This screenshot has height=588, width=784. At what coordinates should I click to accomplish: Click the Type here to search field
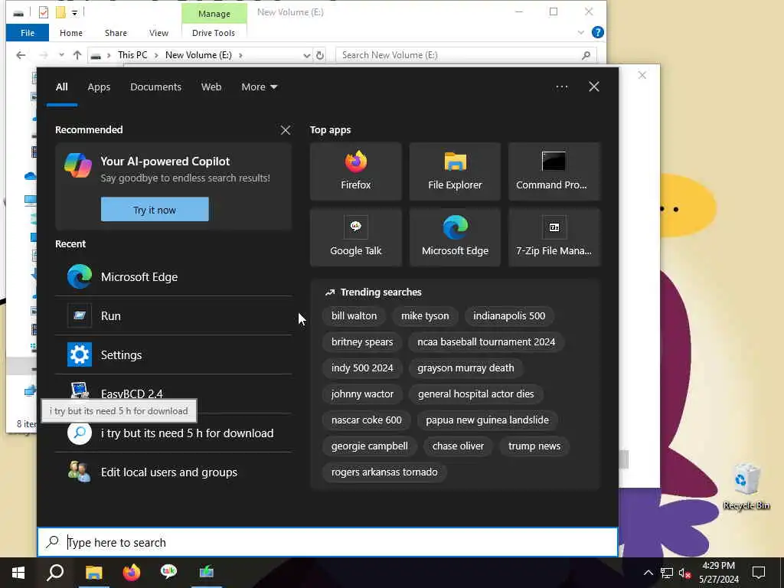click(328, 543)
